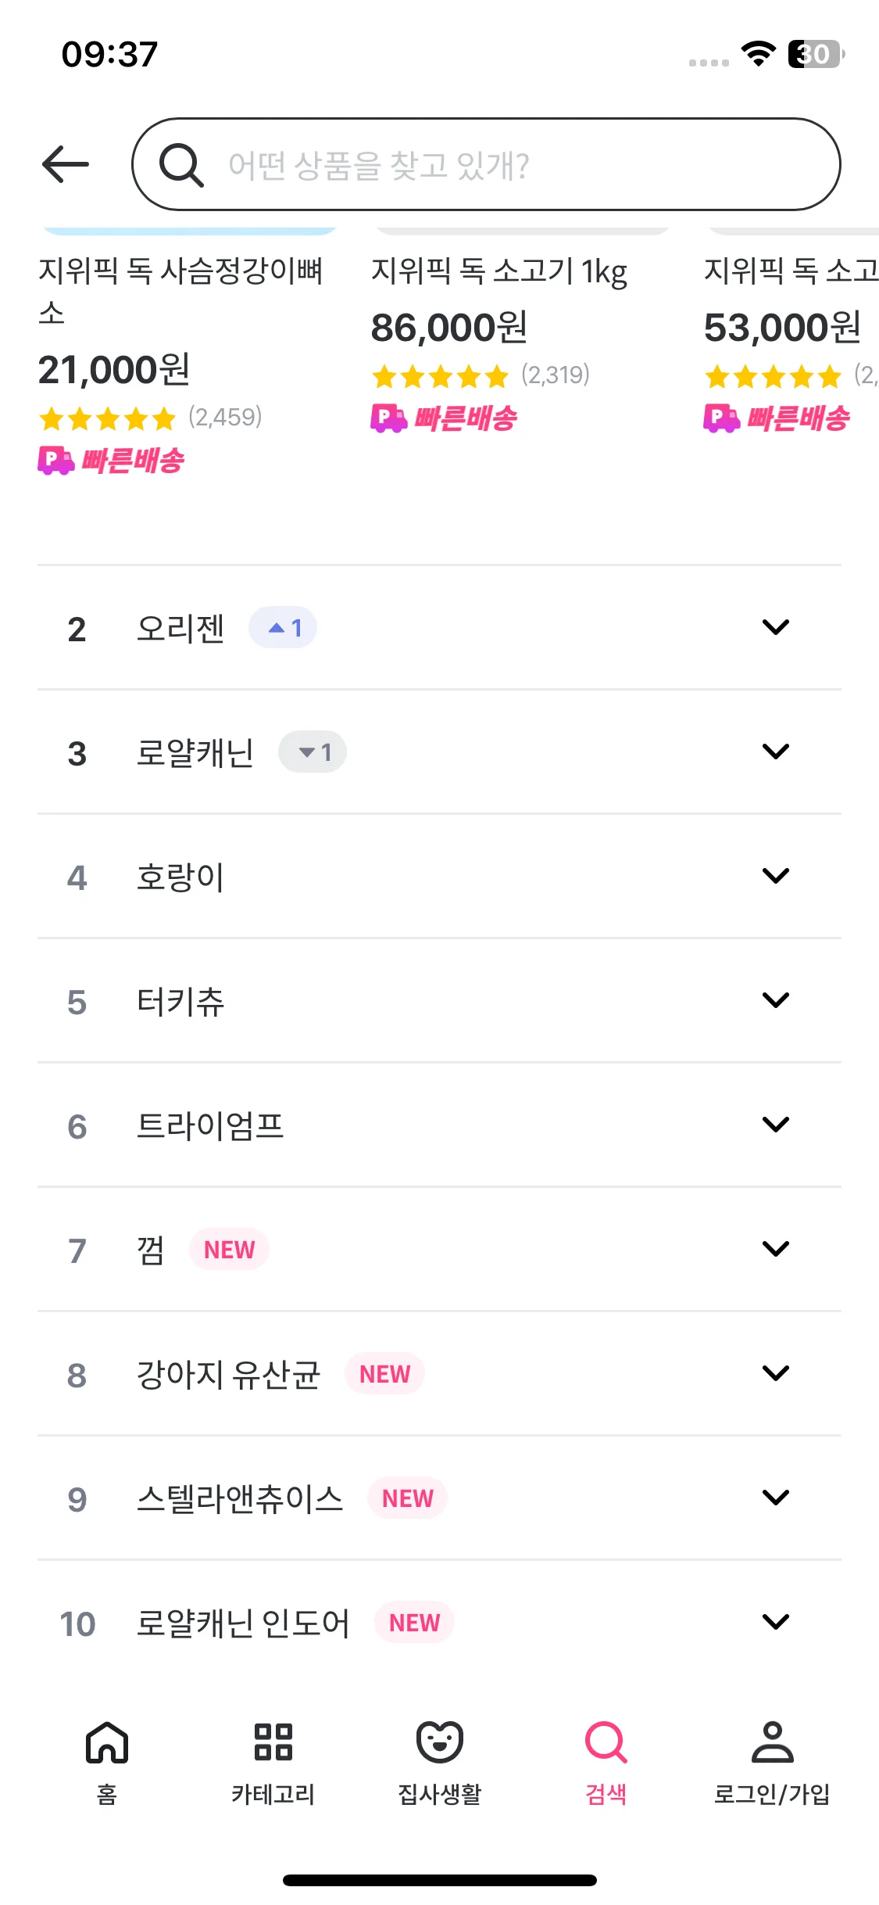The width and height of the screenshot is (879, 1905).
Task: Select the 강아지 유산균 keyword
Action: (x=228, y=1374)
